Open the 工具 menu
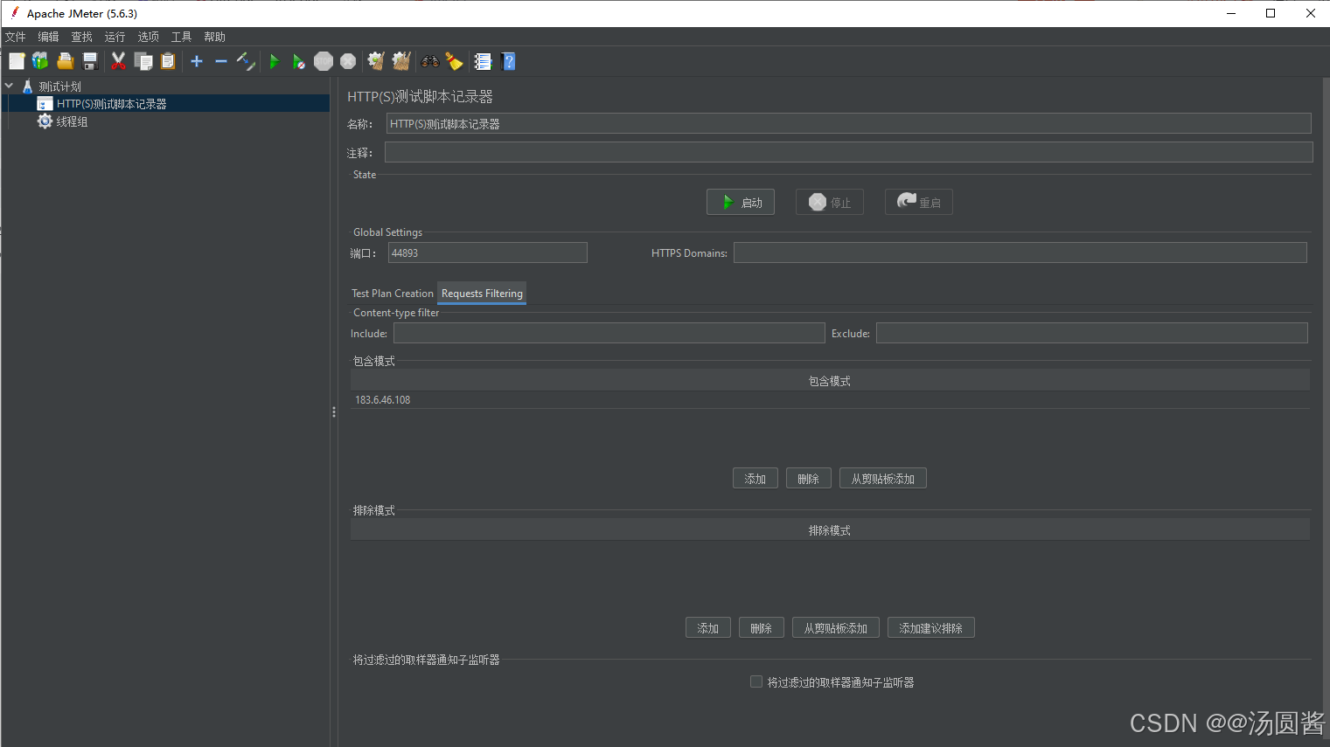This screenshot has width=1330, height=747. [181, 37]
